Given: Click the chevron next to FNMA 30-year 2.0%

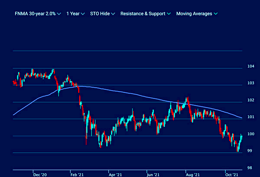Looking at the screenshot, I should tap(58, 14).
